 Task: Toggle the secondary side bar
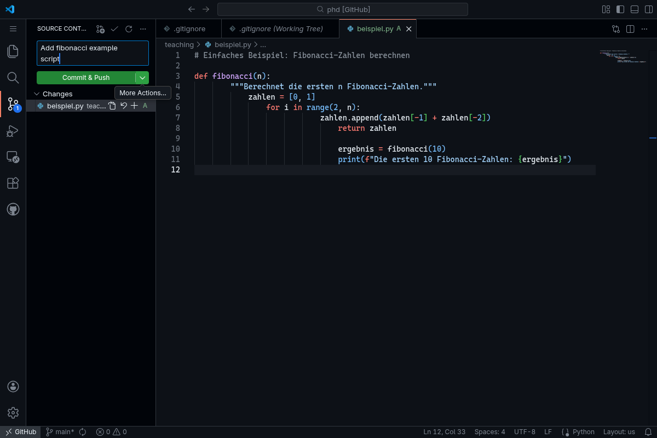pyautogui.click(x=649, y=9)
